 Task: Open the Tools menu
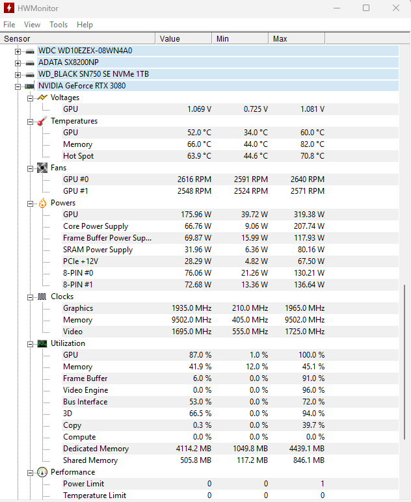(59, 25)
